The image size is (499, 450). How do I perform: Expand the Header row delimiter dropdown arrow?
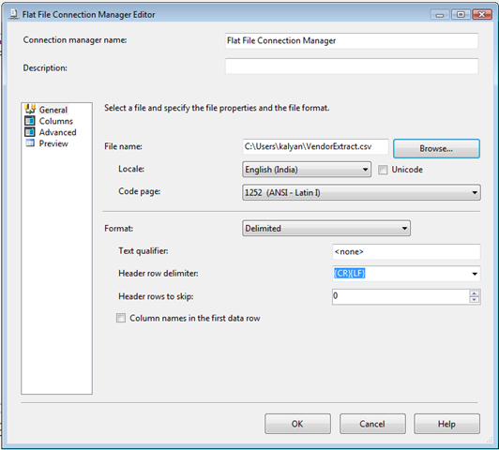coord(475,274)
